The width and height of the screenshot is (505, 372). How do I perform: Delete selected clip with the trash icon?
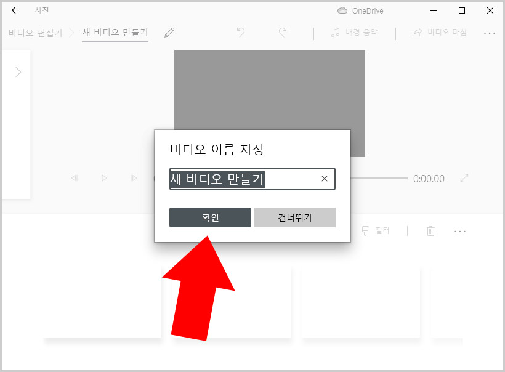[430, 231]
